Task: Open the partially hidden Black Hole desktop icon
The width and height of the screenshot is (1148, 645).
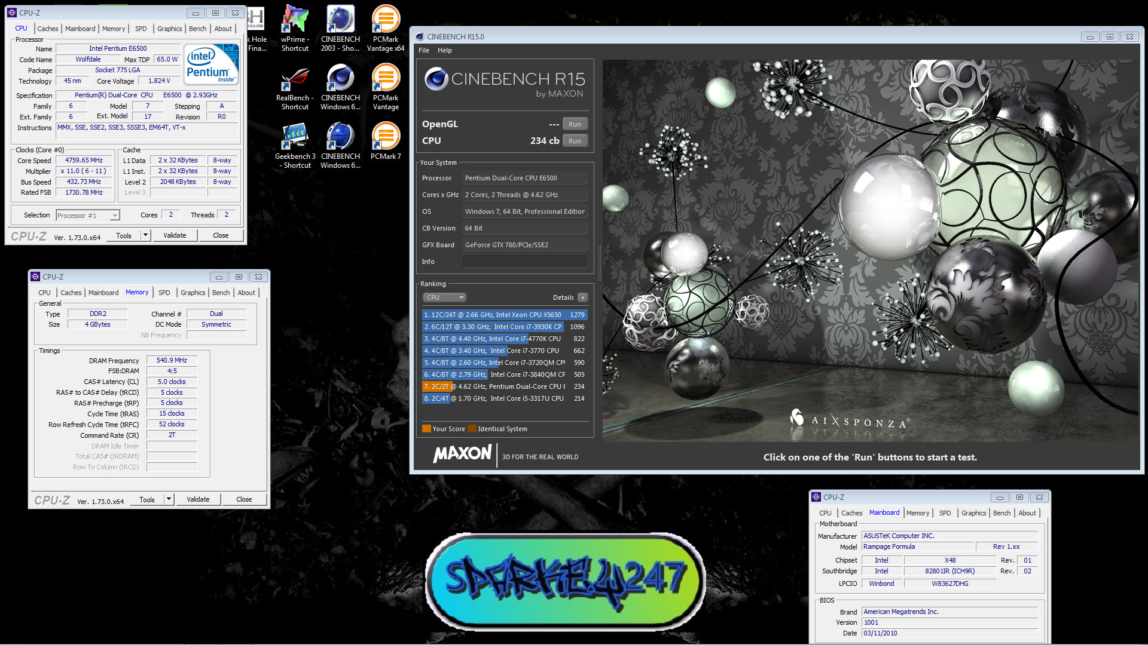Action: pos(257,28)
